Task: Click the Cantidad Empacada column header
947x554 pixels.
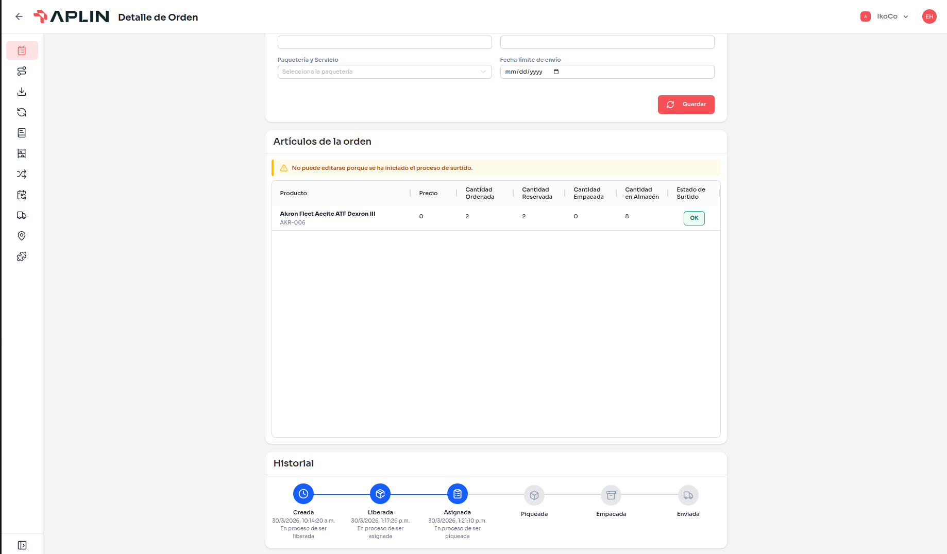Action: 588,193
